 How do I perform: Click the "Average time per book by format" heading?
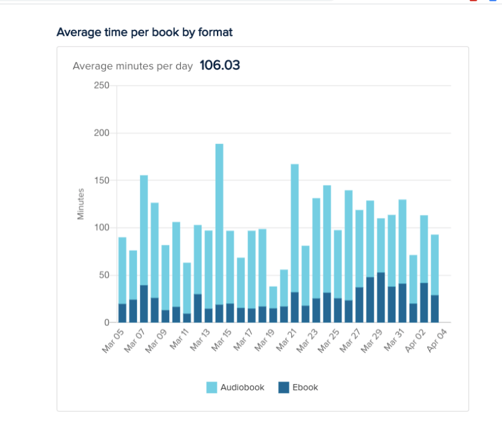pos(144,32)
